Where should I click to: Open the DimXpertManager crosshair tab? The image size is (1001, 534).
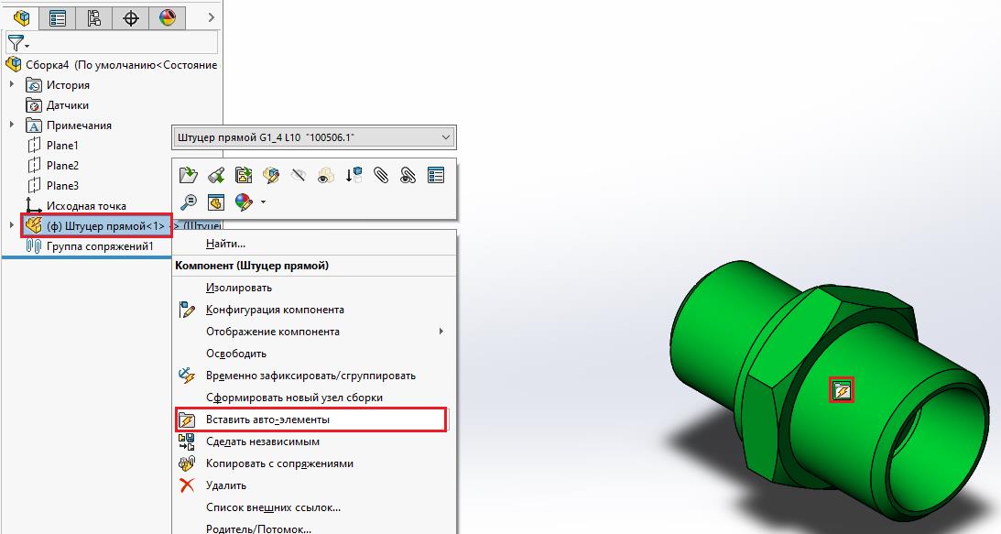[x=131, y=18]
